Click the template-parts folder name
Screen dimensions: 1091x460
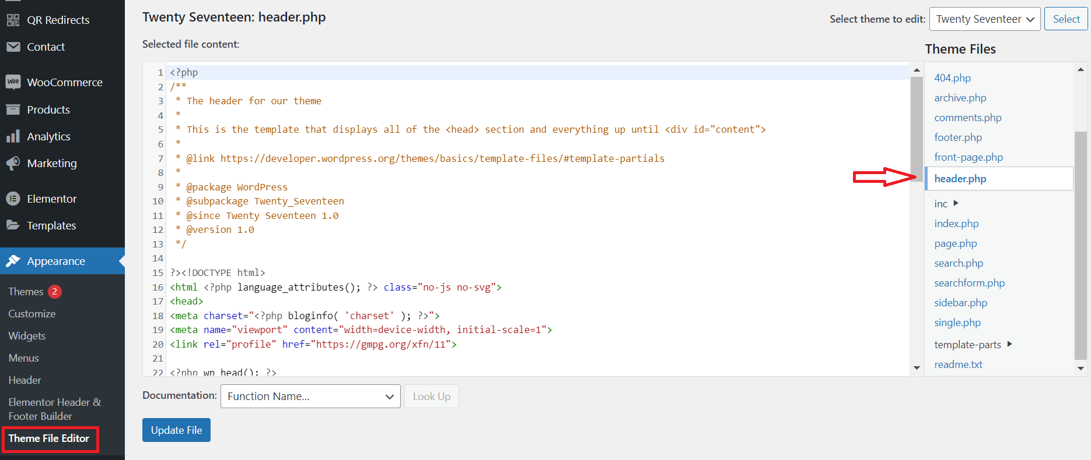(967, 344)
